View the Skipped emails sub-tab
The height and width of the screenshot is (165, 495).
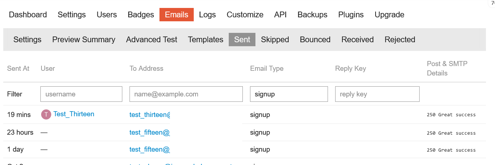pyautogui.click(x=275, y=40)
